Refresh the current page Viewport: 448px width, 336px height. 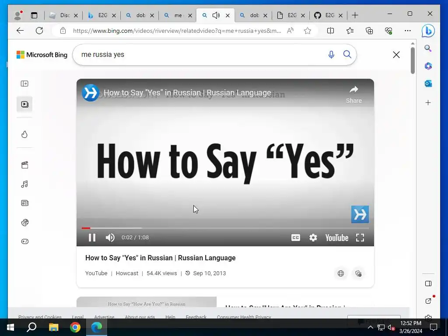(39, 31)
